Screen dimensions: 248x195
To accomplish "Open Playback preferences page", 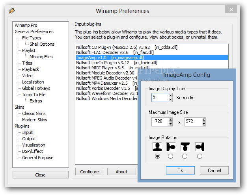I will tap(30, 69).
